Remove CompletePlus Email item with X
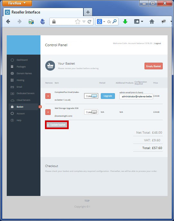The image size is (174, 221). [48, 96]
